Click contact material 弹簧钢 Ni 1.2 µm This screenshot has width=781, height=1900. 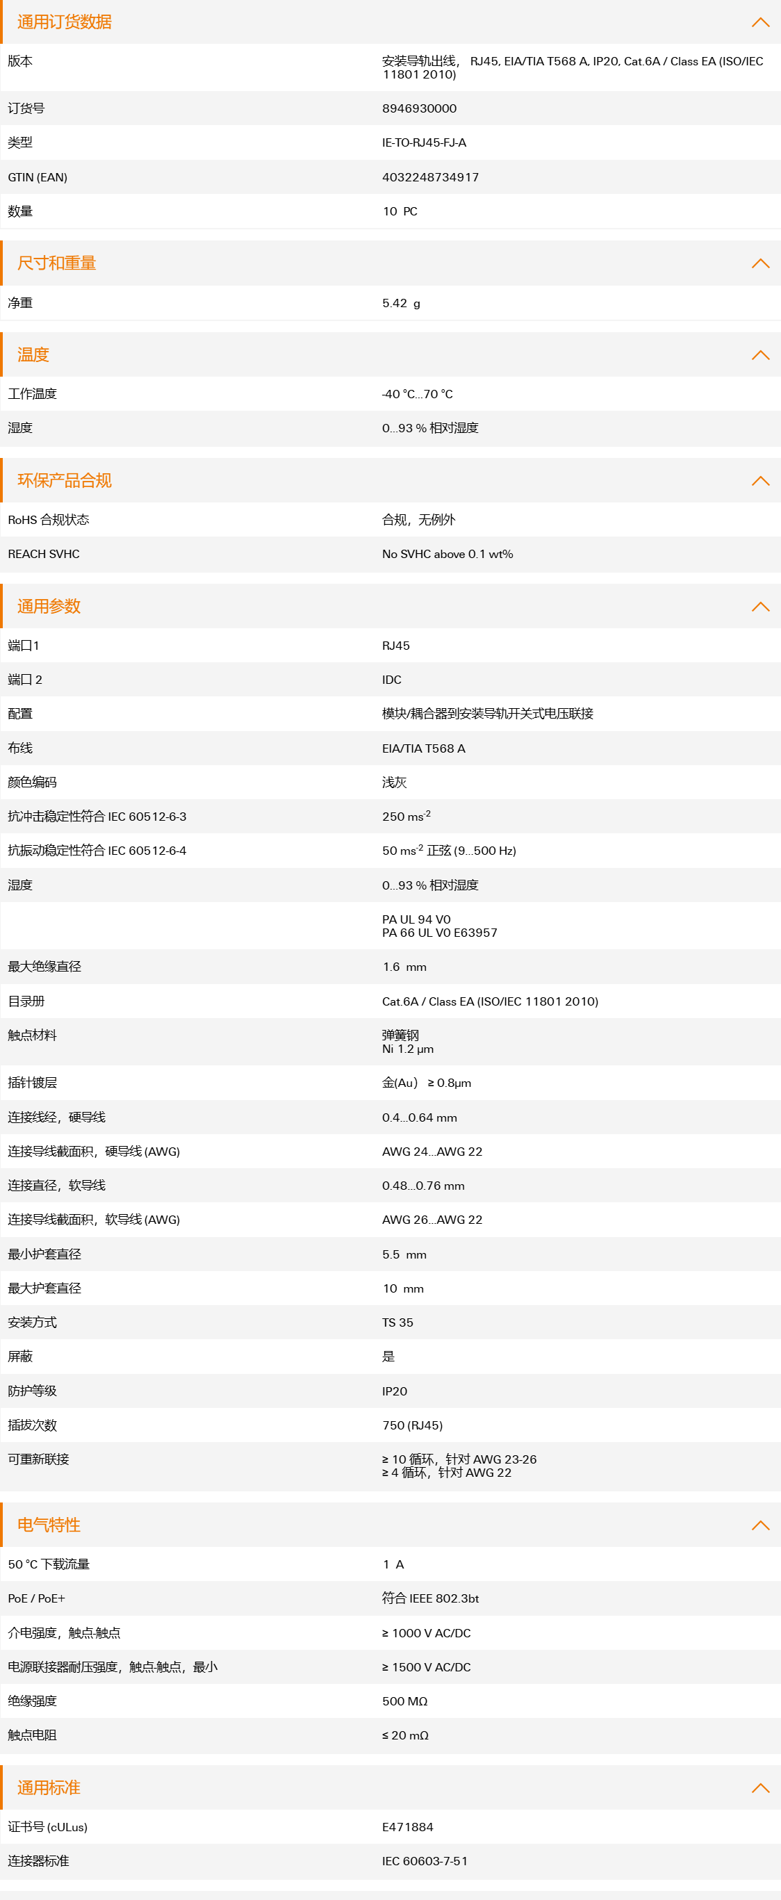(408, 1042)
